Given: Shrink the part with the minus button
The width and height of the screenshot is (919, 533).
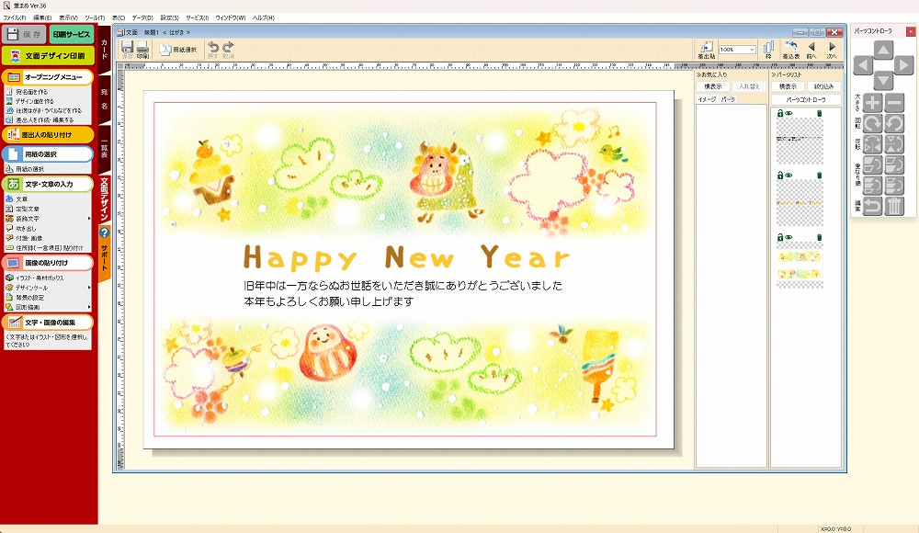Looking at the screenshot, I should tap(894, 103).
